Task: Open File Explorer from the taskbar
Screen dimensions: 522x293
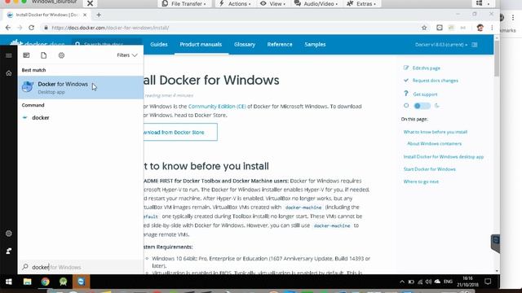Action: click(x=27, y=282)
